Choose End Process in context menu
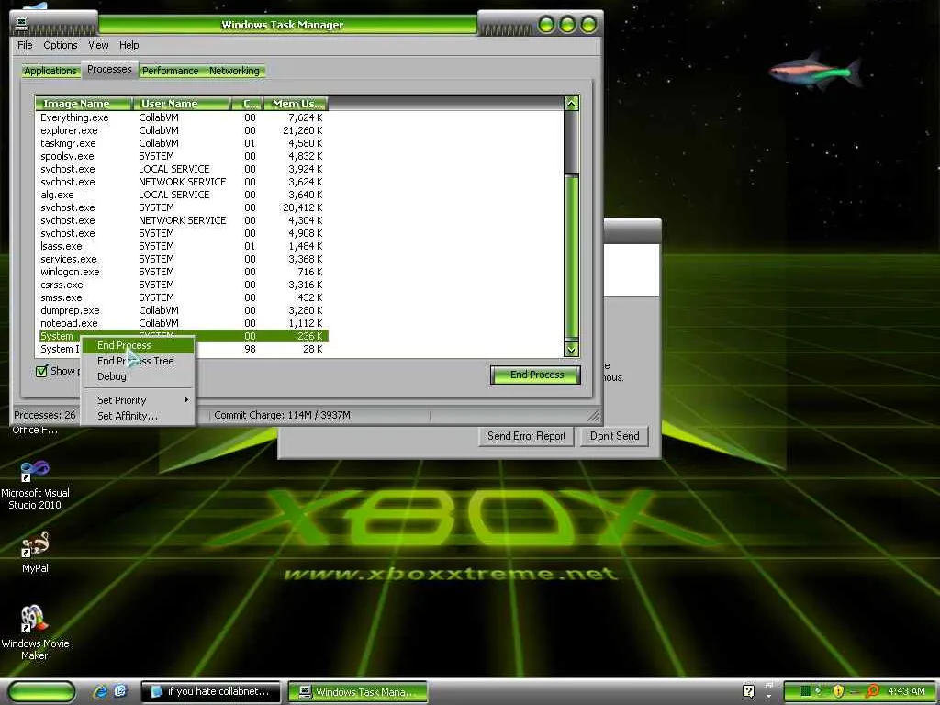 tap(138, 345)
